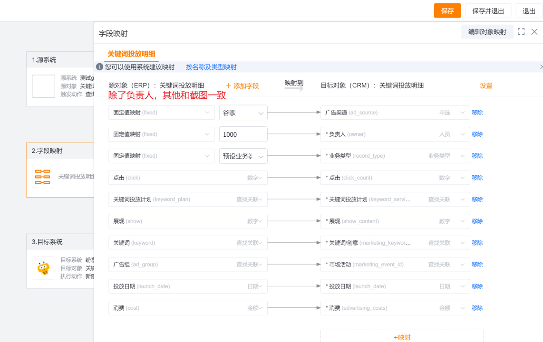Remove the 业务类型 mapping row
The height and width of the screenshot is (342, 543).
(477, 156)
